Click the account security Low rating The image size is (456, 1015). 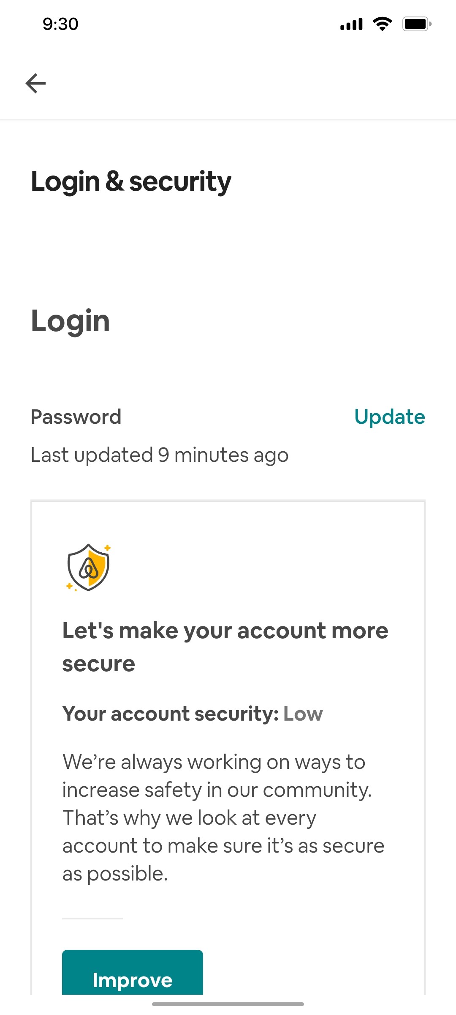[303, 713]
